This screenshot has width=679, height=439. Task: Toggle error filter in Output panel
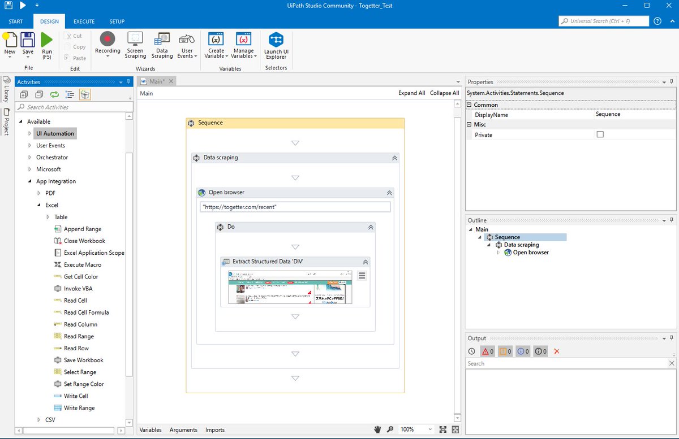click(x=488, y=351)
